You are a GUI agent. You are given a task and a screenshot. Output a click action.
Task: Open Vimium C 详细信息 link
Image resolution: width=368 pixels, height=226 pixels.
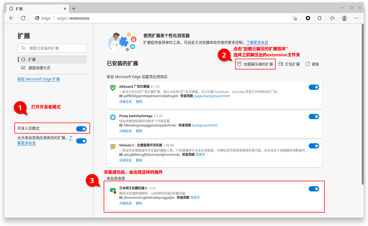(x=125, y=160)
